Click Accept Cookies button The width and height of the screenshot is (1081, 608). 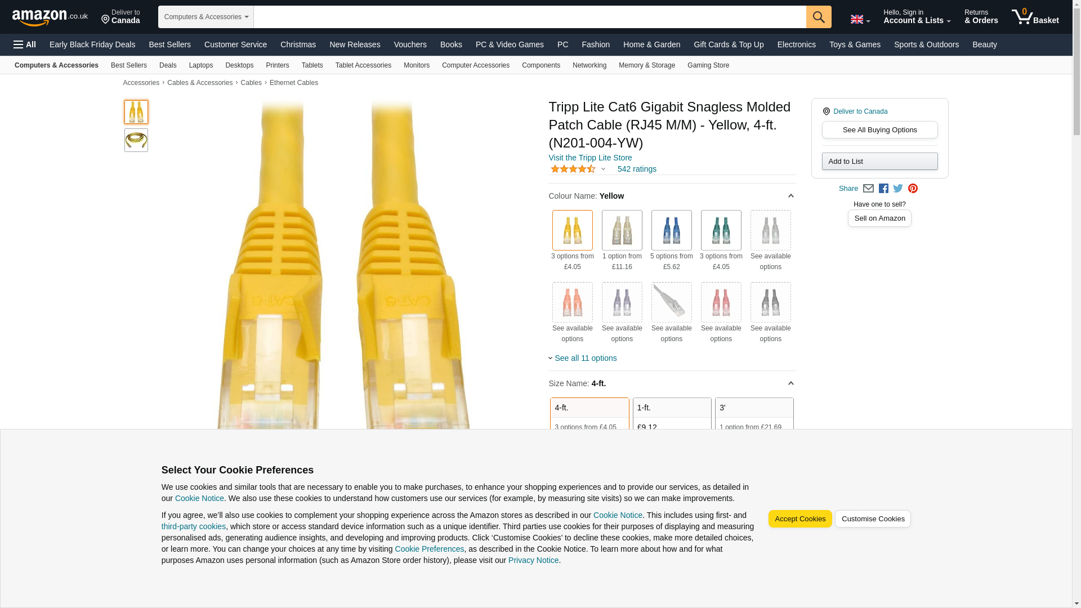pos(800,519)
